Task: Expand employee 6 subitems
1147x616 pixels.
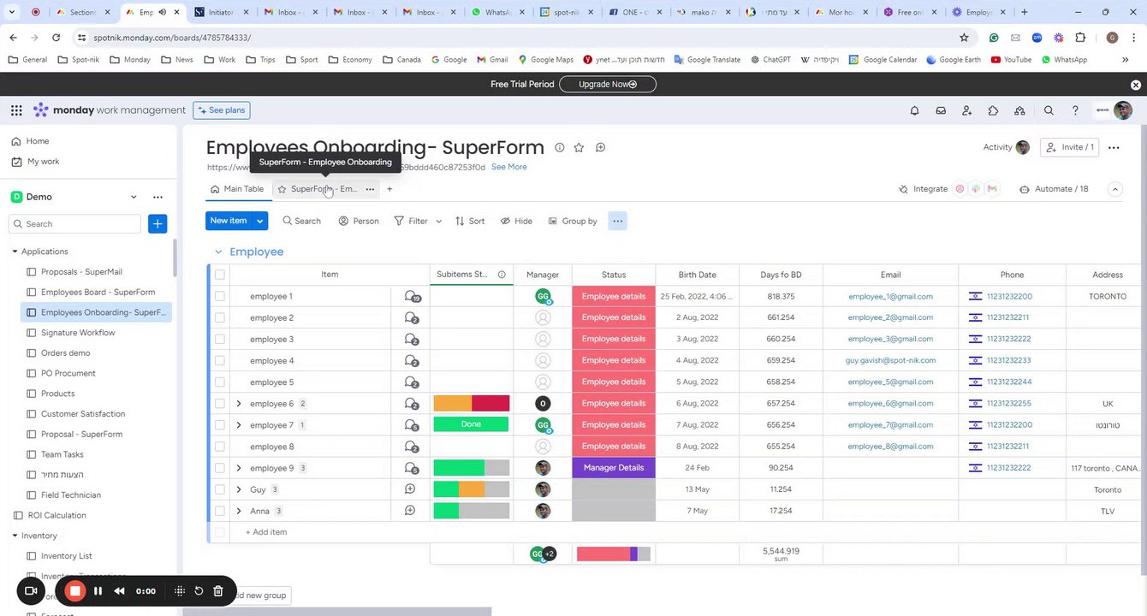Action: point(239,404)
